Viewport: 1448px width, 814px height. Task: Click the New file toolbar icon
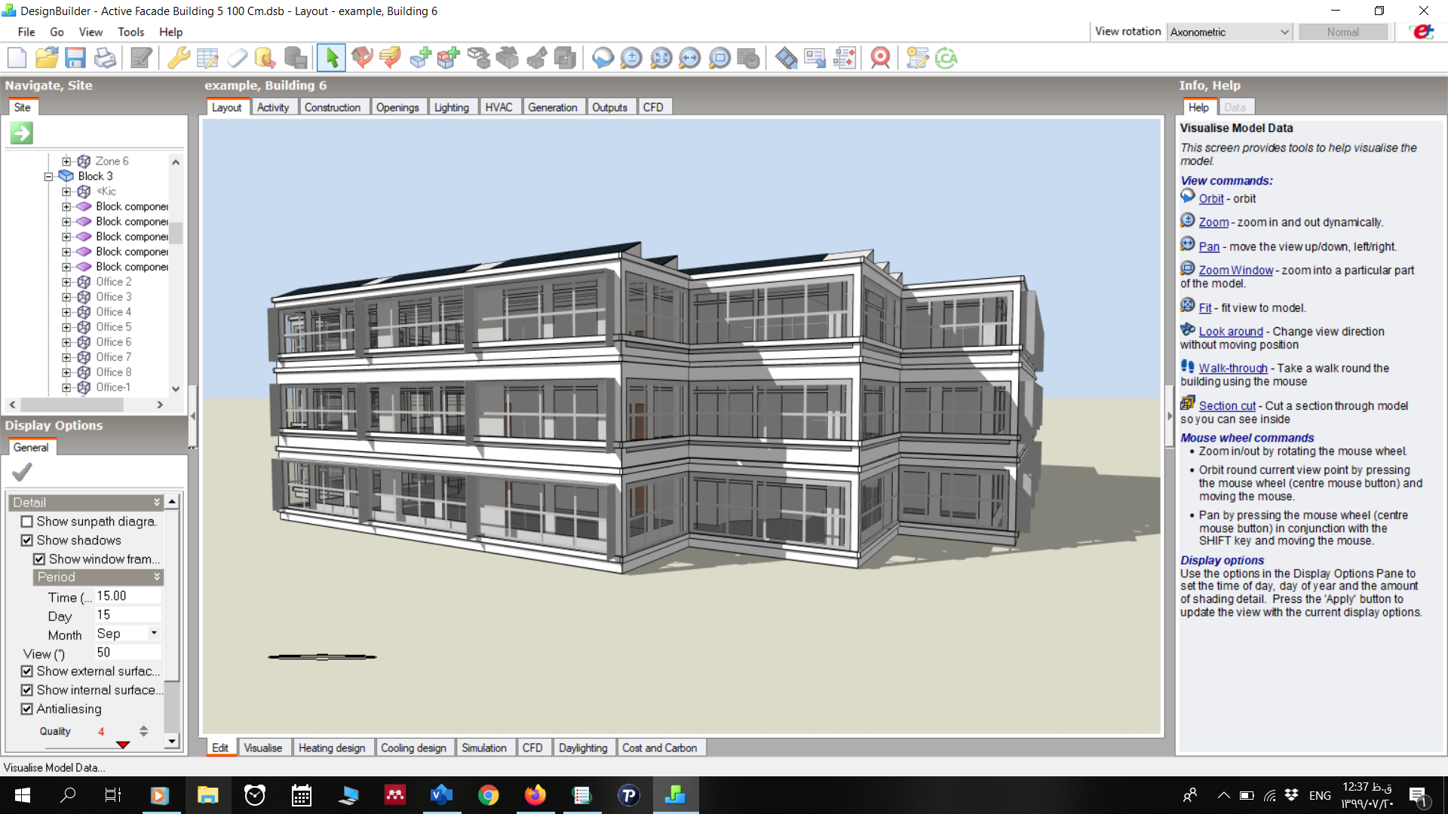click(x=17, y=58)
